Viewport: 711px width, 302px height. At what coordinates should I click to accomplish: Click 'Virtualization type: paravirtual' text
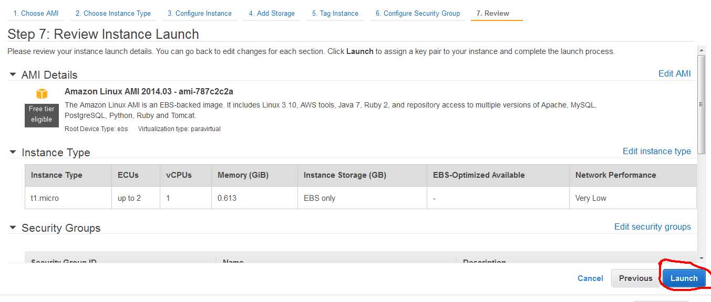[179, 129]
